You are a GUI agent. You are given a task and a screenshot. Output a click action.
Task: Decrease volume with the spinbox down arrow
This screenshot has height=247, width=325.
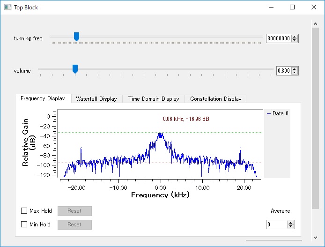pyautogui.click(x=295, y=73)
